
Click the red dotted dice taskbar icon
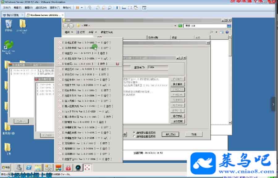pyautogui.click(x=88, y=168)
